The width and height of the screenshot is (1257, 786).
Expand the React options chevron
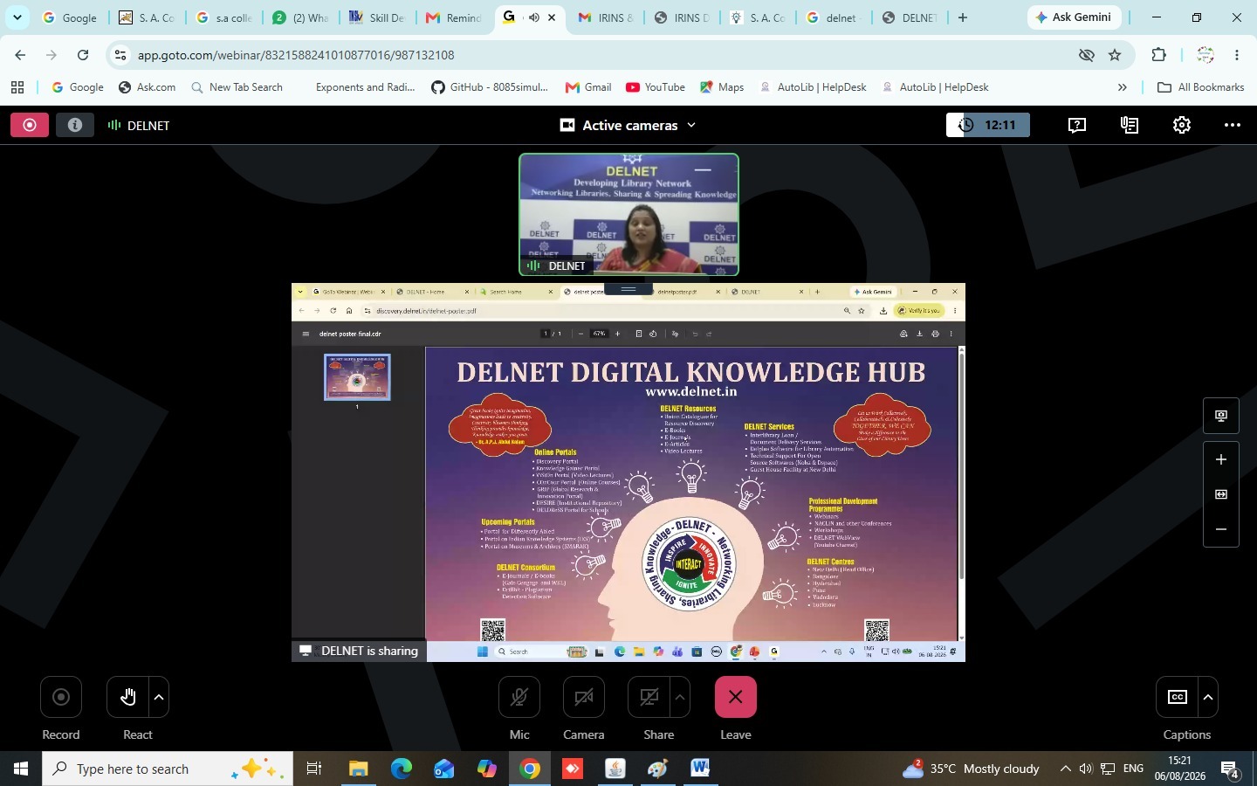pyautogui.click(x=159, y=697)
